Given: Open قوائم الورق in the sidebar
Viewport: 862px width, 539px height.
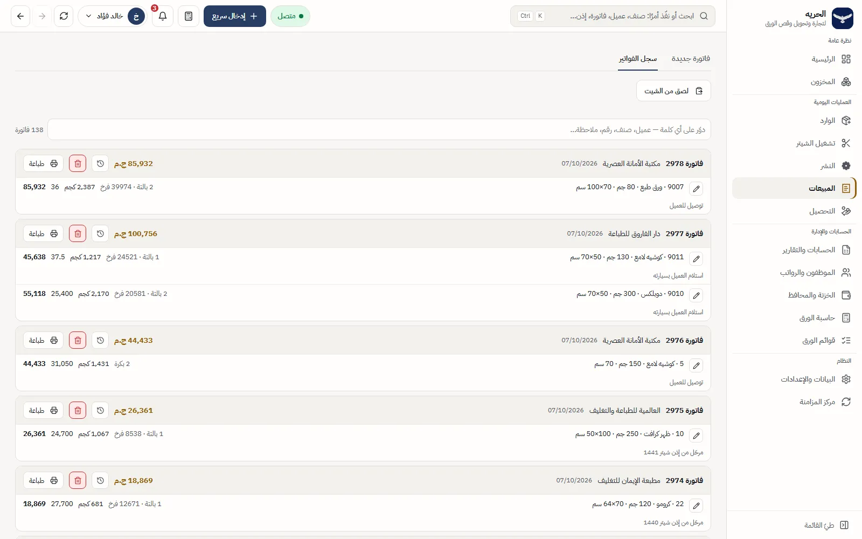Looking at the screenshot, I should tap(794, 341).
